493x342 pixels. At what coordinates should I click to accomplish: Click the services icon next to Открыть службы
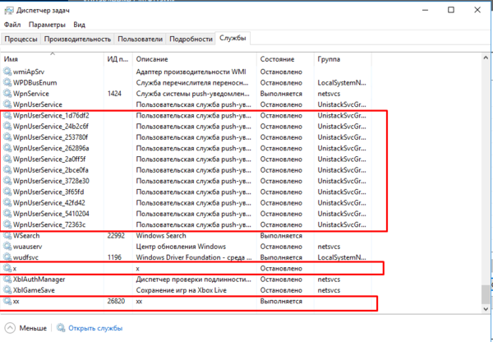[59, 328]
